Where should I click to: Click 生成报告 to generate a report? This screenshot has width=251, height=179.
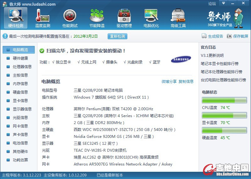click(x=216, y=36)
